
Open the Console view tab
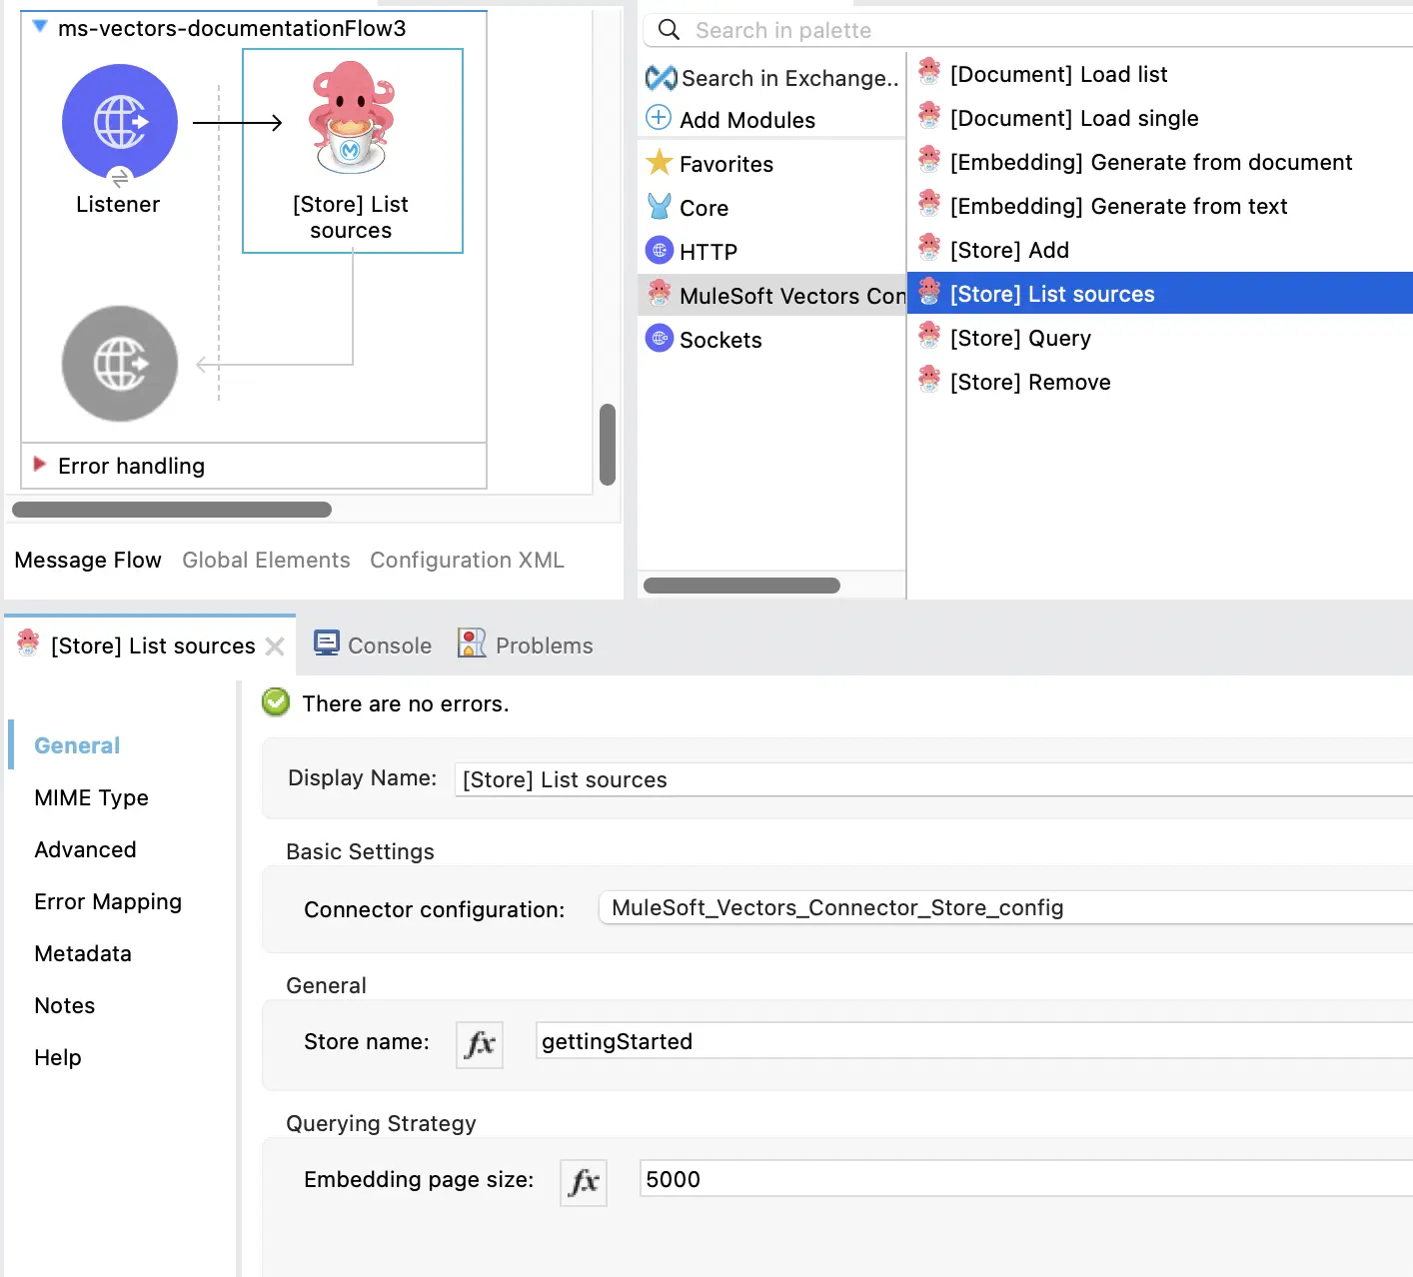click(373, 645)
